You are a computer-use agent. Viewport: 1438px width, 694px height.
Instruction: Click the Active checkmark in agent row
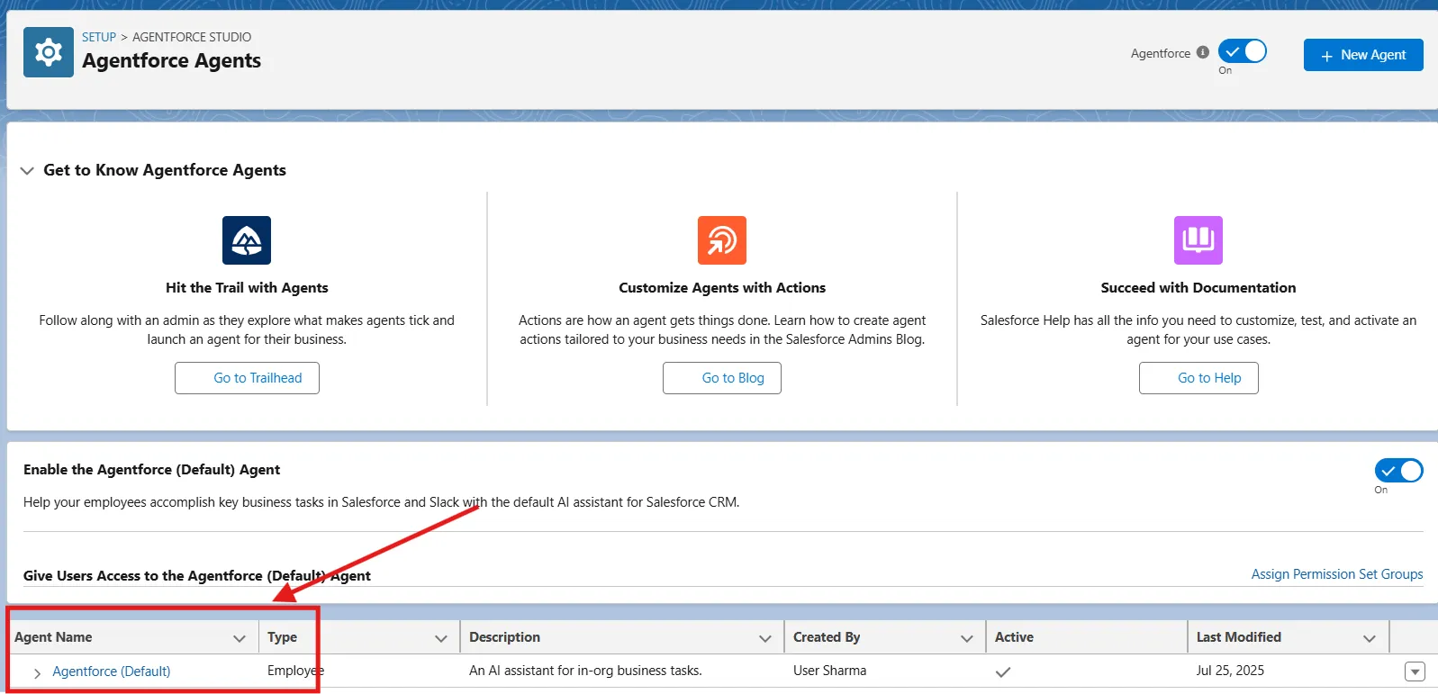(x=1003, y=671)
